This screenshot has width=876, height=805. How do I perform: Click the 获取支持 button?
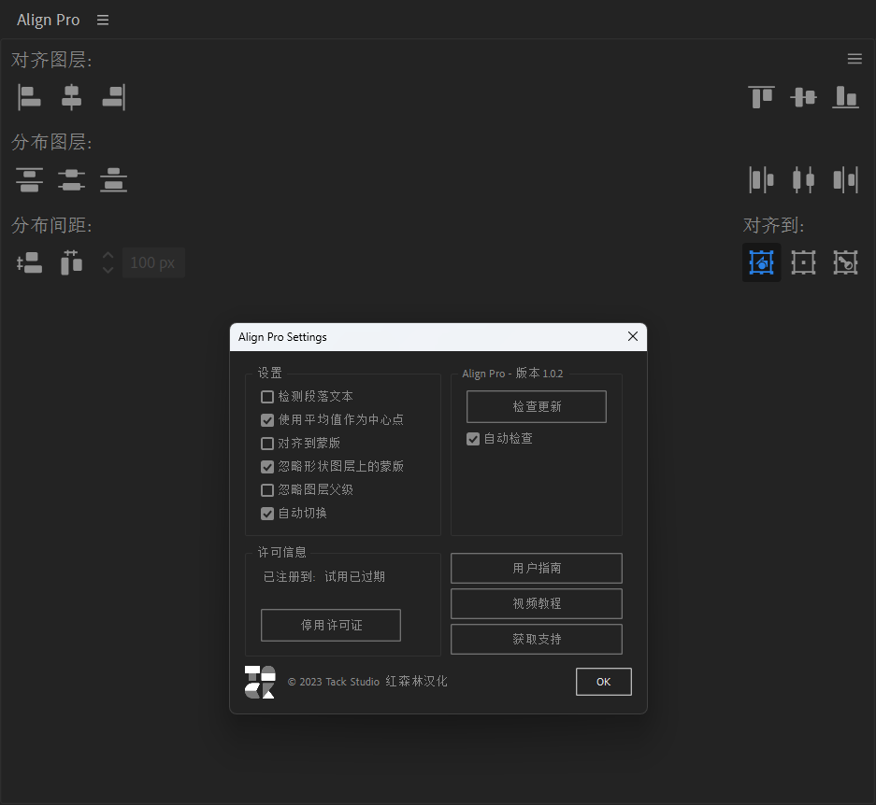tap(537, 639)
